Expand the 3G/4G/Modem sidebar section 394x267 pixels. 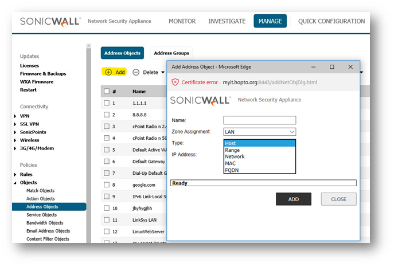point(15,148)
